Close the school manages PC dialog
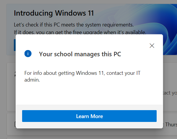Image resolution: width=177 pixels, height=139 pixels. 152,46
